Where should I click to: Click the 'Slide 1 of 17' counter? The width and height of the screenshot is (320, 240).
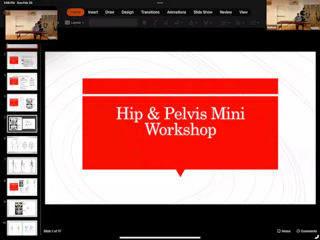click(x=52, y=231)
